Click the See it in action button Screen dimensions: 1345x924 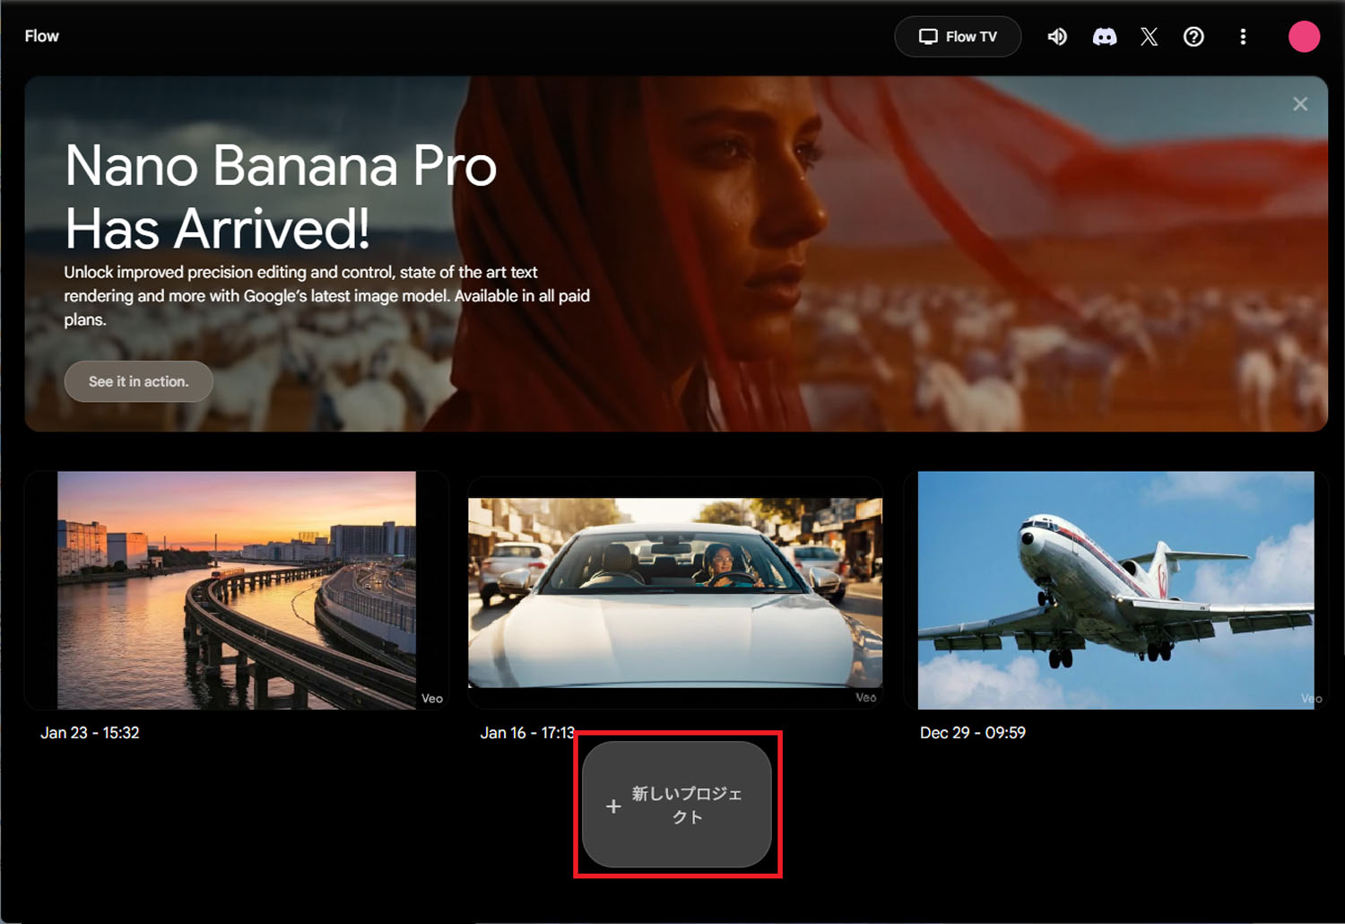[138, 381]
